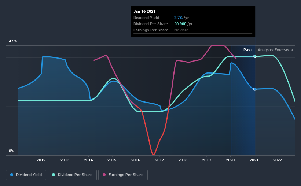Toggle the Earnings Per Share legend button

[123, 175]
